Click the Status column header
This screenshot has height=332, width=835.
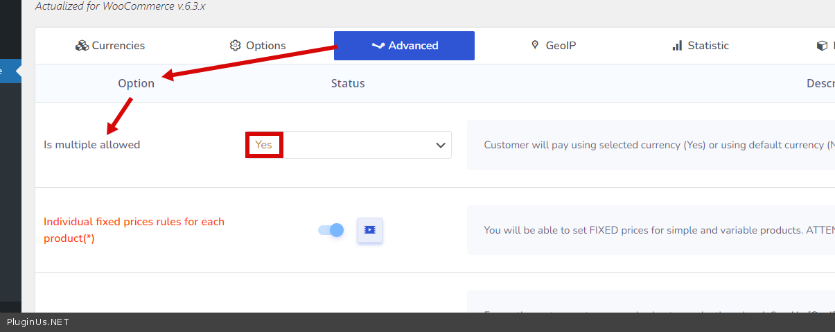[x=348, y=83]
